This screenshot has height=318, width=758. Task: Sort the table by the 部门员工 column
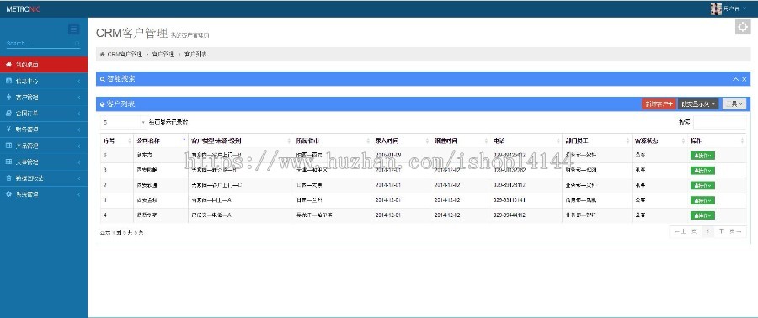(597, 140)
